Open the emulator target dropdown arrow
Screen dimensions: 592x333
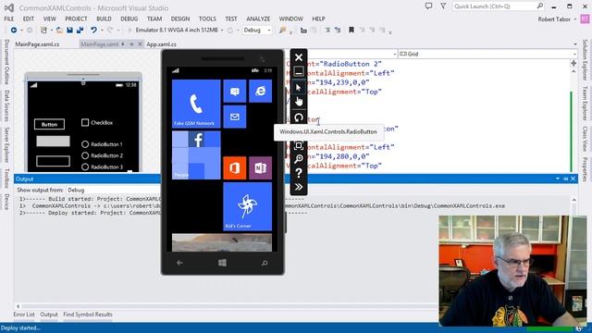[222, 30]
